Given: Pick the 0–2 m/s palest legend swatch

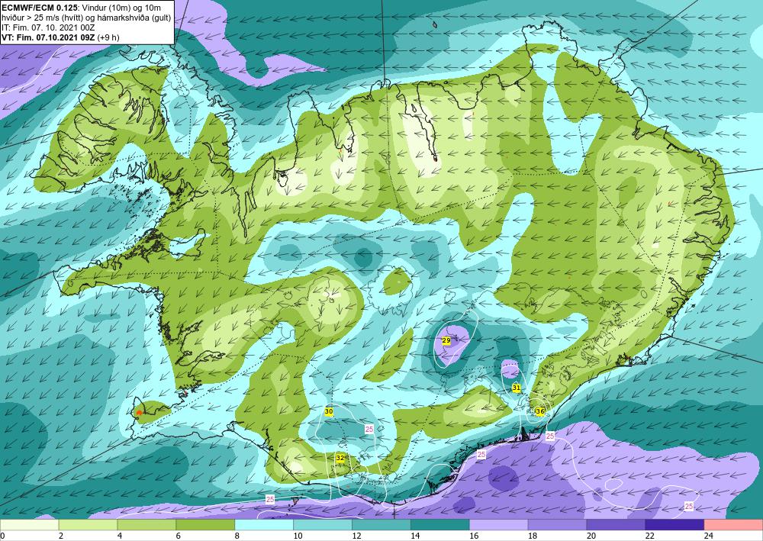Looking at the screenshot, I should pos(29,525).
